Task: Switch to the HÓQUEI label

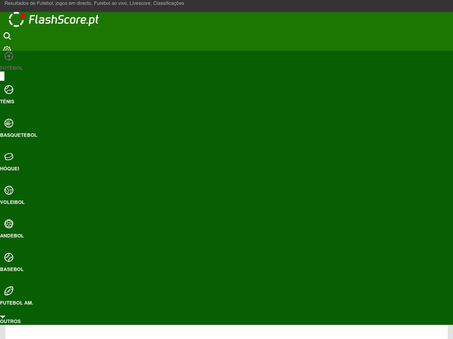Action: (10, 169)
